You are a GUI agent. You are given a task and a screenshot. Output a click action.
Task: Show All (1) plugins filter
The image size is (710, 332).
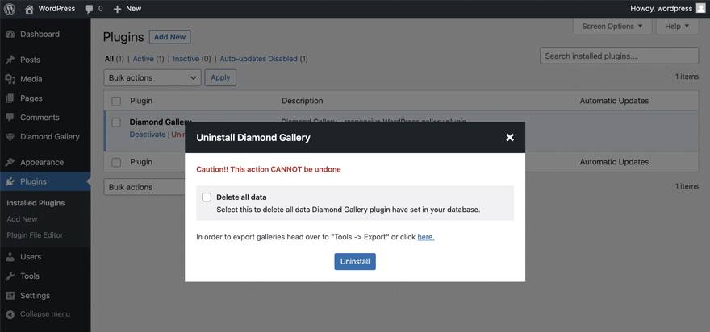coord(114,59)
